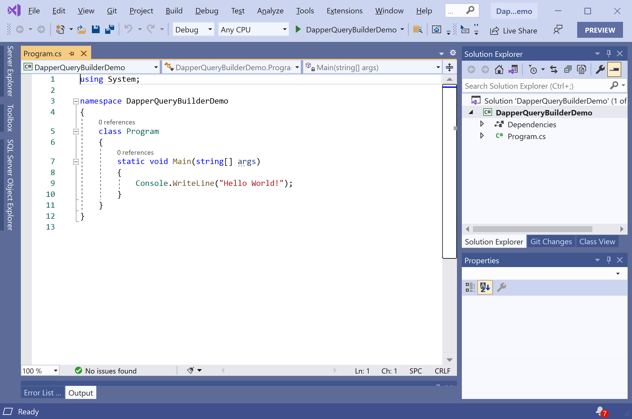Click Sync with Active Document icon
632x419 pixels.
(553, 70)
